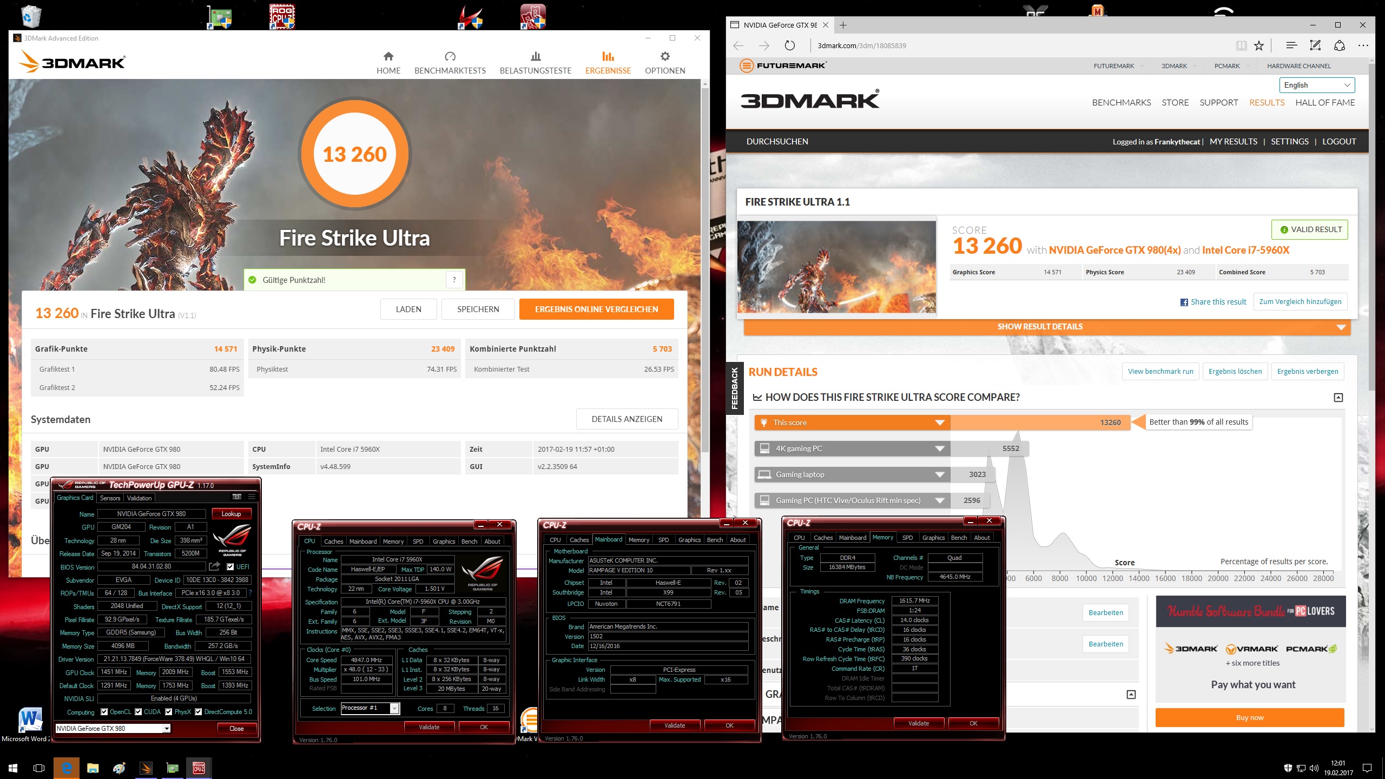Click the Edge address bar URL

click(861, 45)
